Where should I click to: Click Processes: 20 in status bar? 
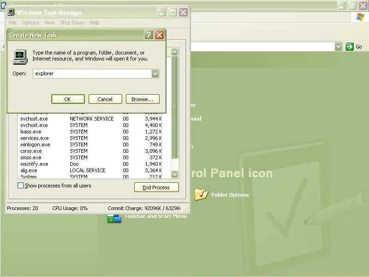pos(23,208)
